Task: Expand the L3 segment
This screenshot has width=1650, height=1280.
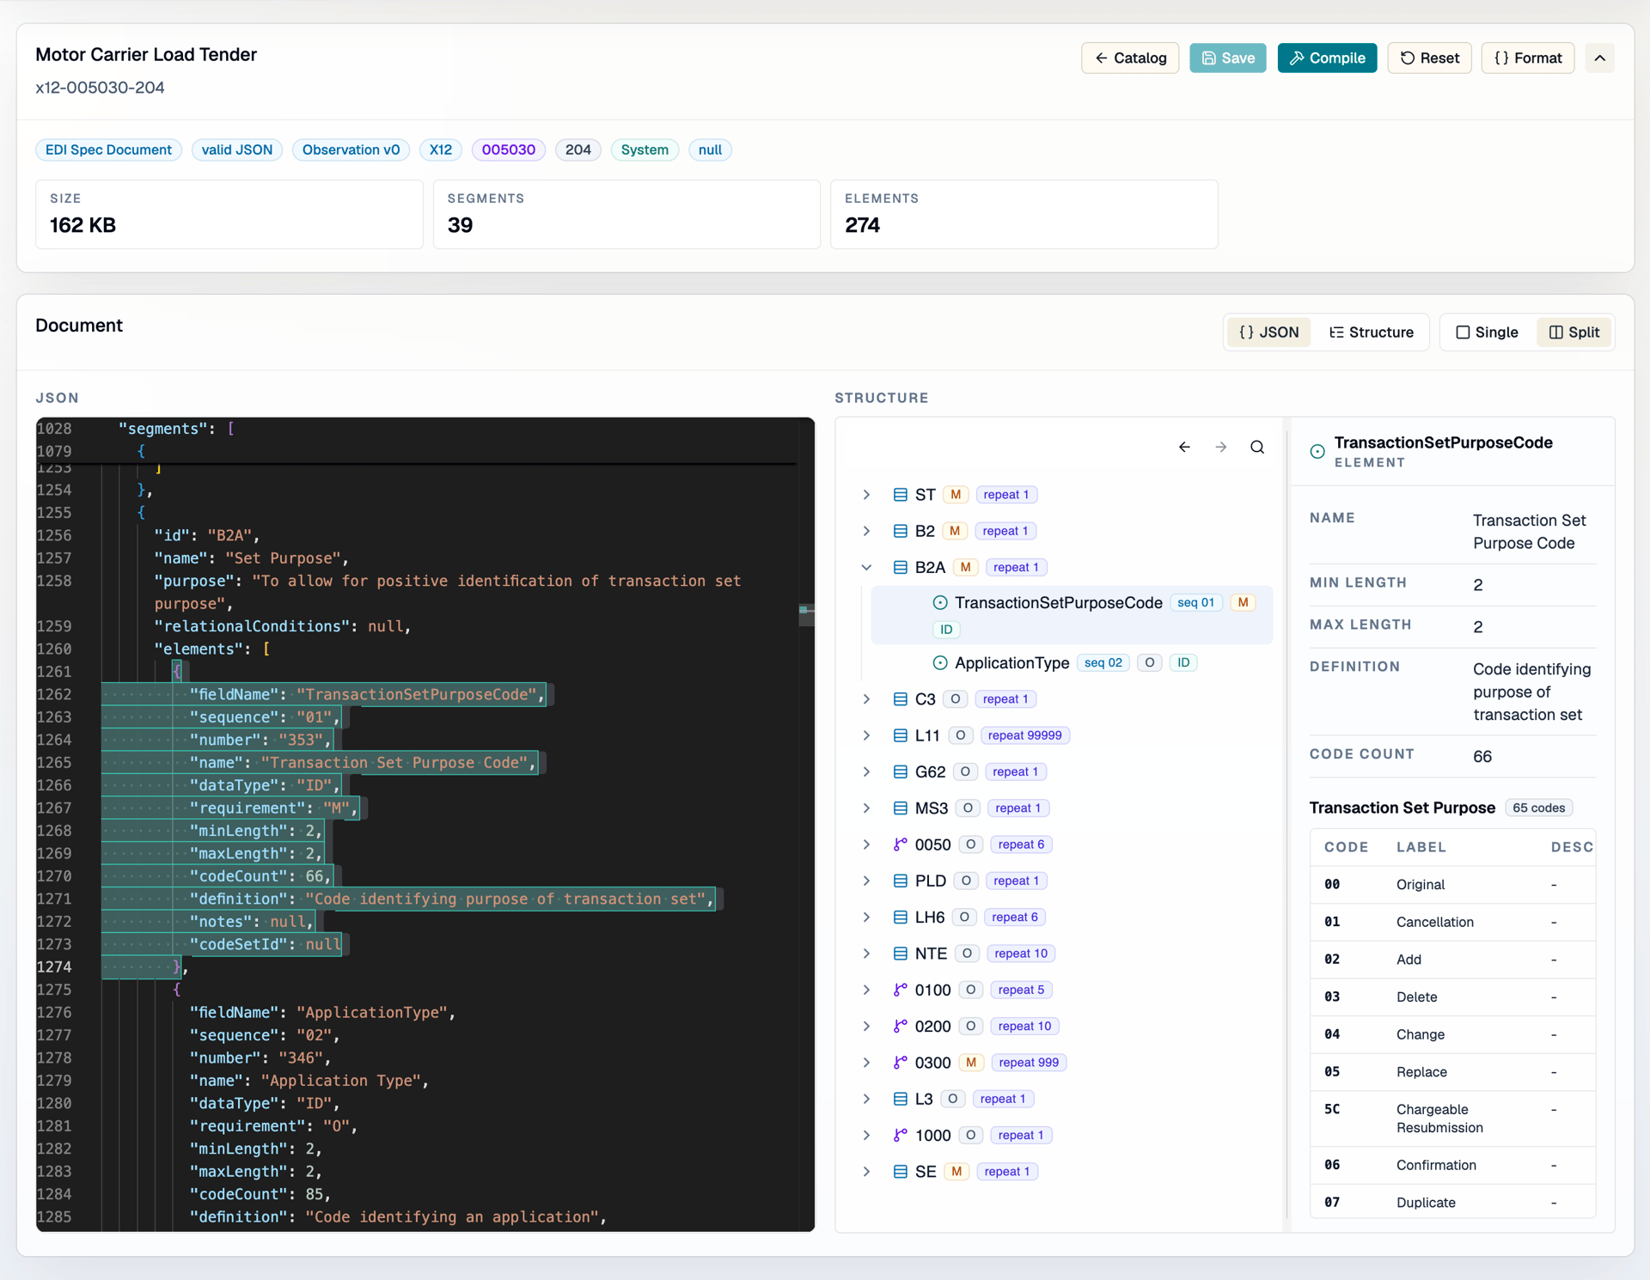Action: (866, 1099)
